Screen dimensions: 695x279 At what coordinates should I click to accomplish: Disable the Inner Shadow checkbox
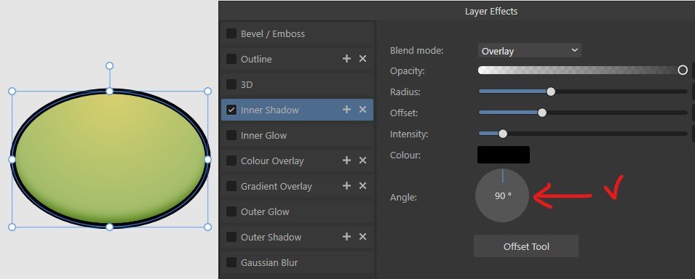(231, 110)
